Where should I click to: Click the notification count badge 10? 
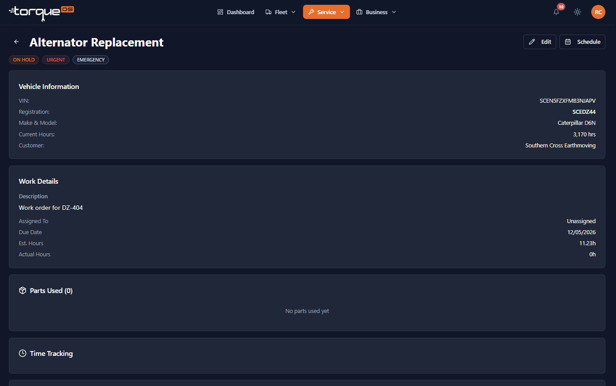pos(561,7)
